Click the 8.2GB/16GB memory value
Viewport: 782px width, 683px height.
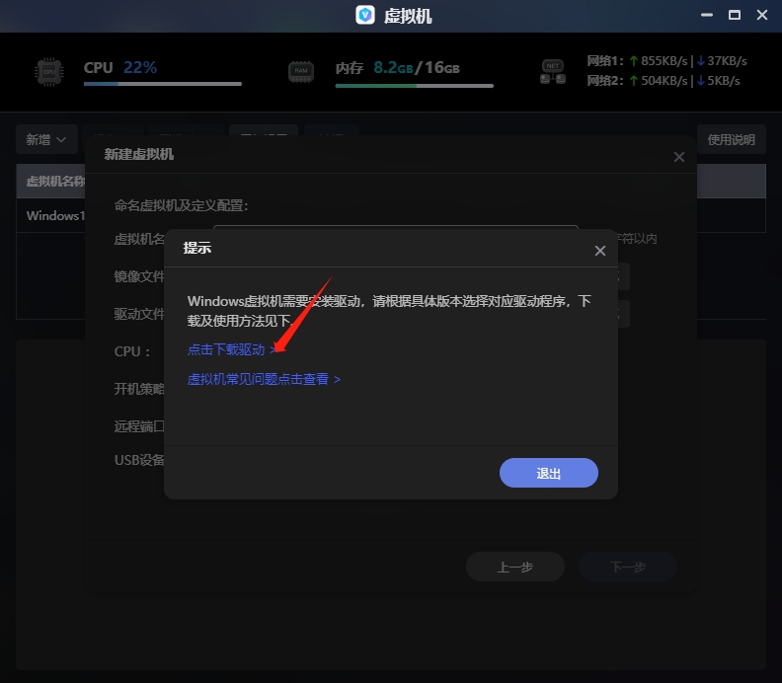[x=417, y=67]
